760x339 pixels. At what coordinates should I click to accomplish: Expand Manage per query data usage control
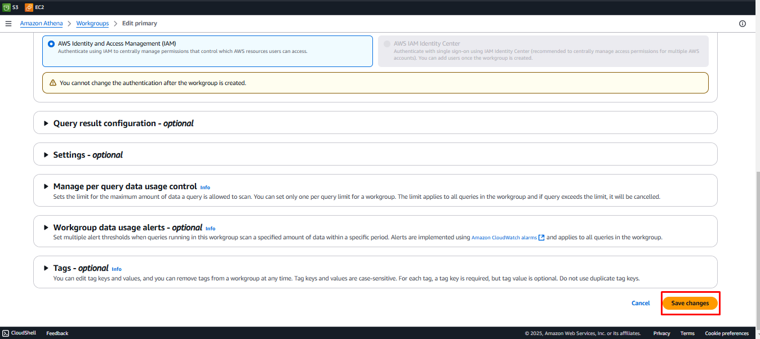click(46, 186)
